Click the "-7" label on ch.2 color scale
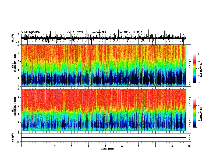 click(198, 128)
